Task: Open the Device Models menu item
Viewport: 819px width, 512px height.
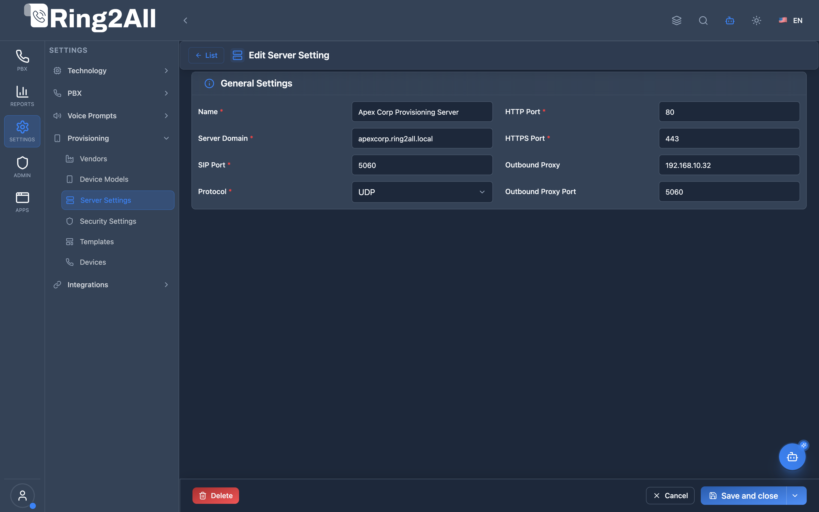Action: pos(118,179)
